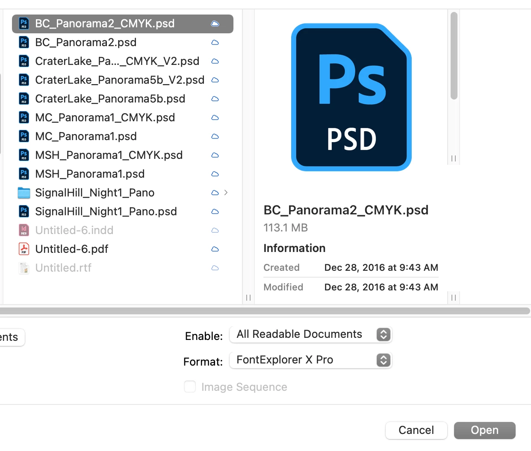531x451 pixels.
Task: Click the folder icon for SignalHill_Night1_Pano
Action: (24, 193)
